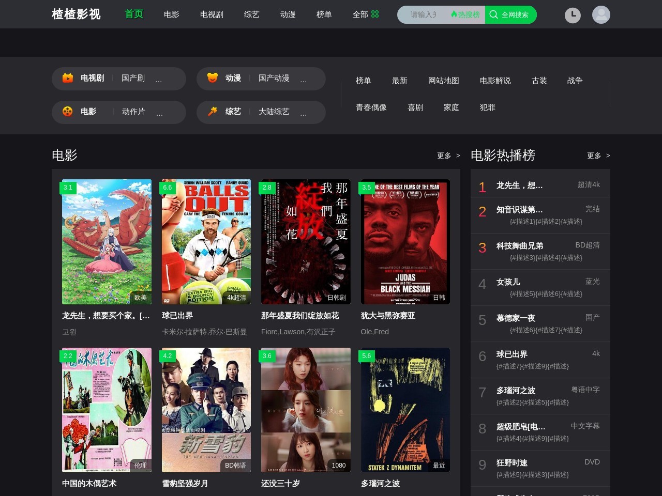Open the hot search flame link

coord(465,15)
